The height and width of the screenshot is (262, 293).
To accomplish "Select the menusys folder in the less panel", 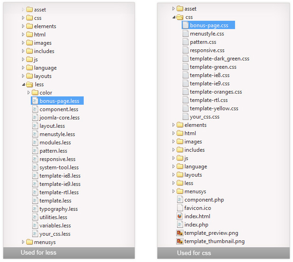I will (x=41, y=242).
